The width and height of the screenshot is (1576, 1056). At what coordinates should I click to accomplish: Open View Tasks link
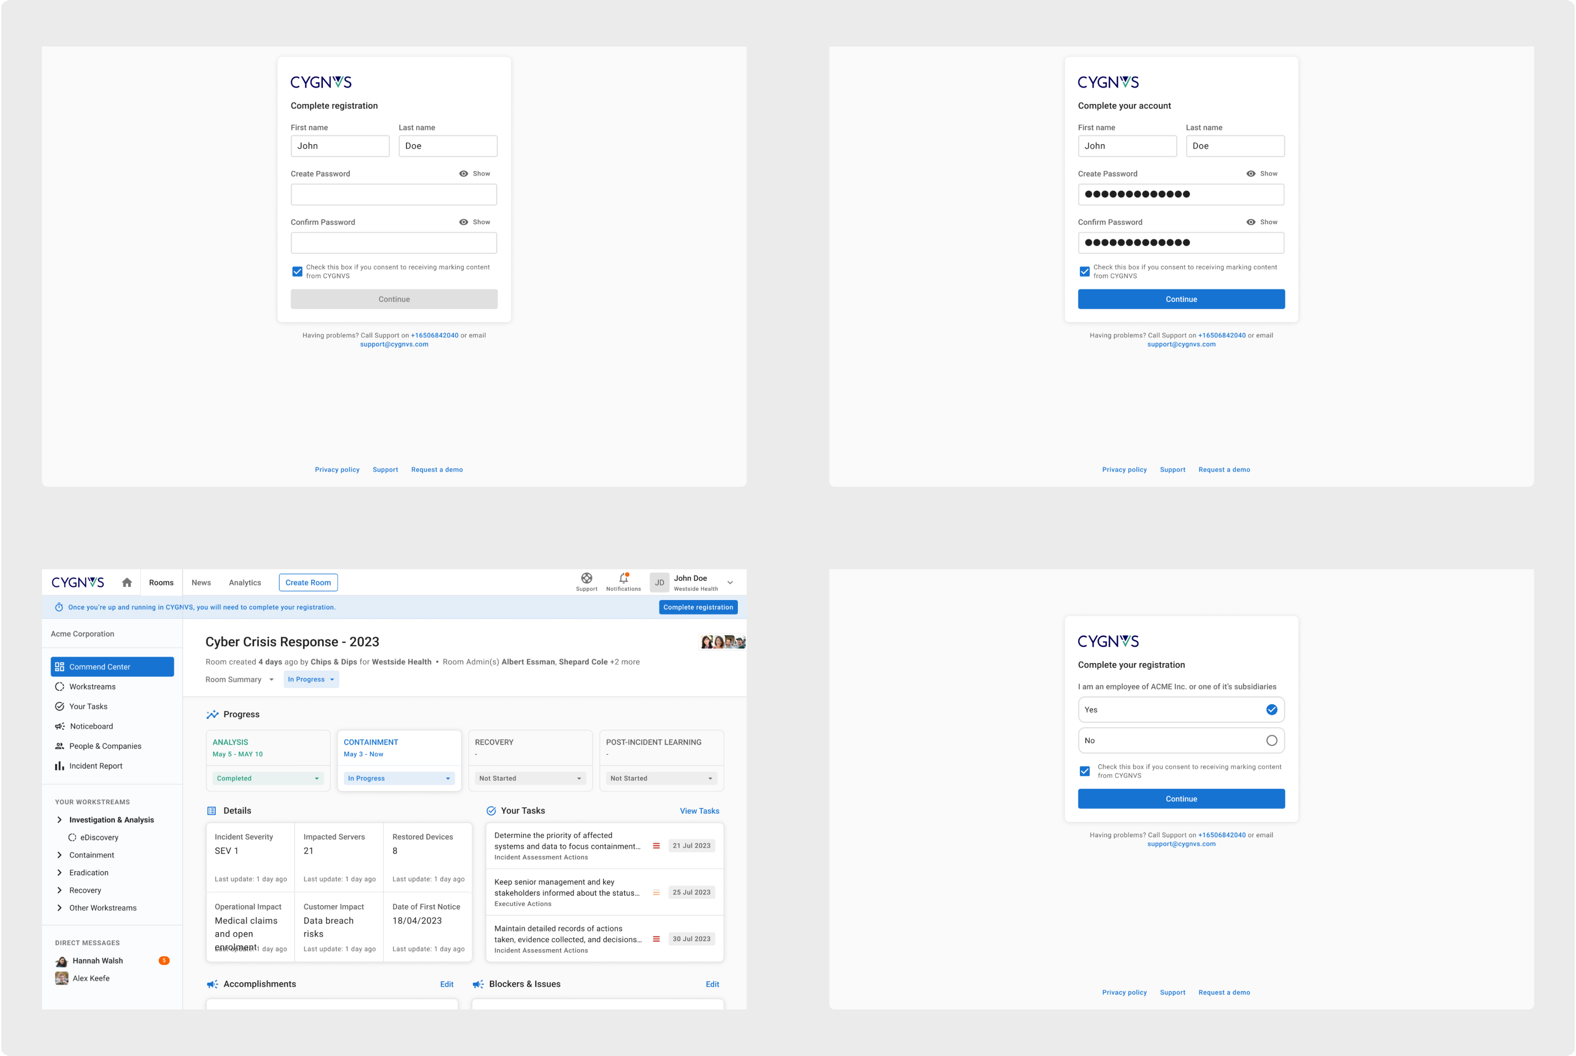699,811
